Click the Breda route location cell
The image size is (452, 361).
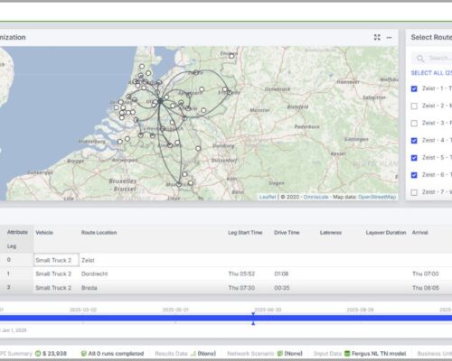[89, 288]
